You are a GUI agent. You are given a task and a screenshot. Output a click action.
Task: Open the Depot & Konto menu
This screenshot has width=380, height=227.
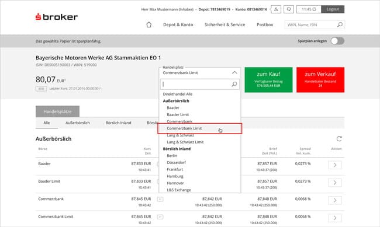pyautogui.click(x=178, y=25)
